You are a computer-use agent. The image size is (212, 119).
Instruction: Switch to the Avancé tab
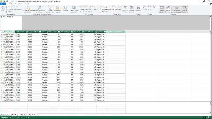(x=26, y=4)
